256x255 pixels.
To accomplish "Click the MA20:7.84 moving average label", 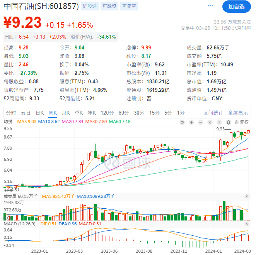I will 72,122.
